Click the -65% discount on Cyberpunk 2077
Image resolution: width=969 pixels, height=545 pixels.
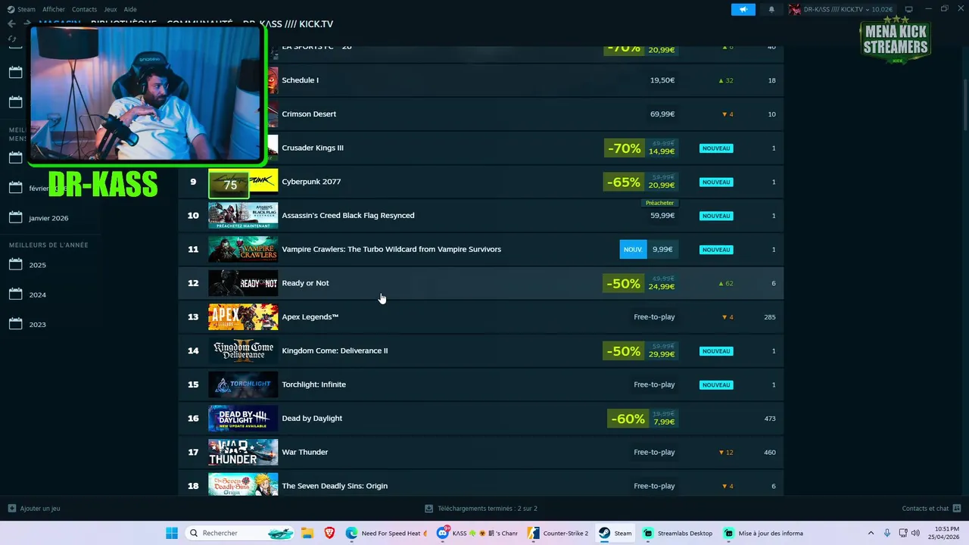click(x=624, y=182)
